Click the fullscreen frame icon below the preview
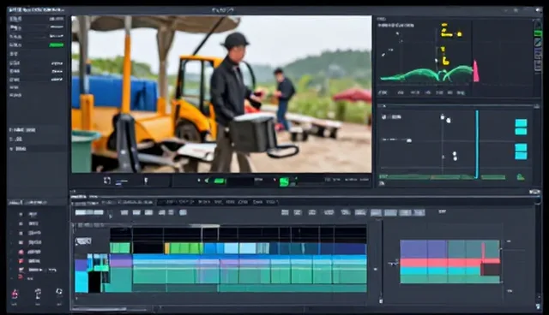 [x=107, y=181]
